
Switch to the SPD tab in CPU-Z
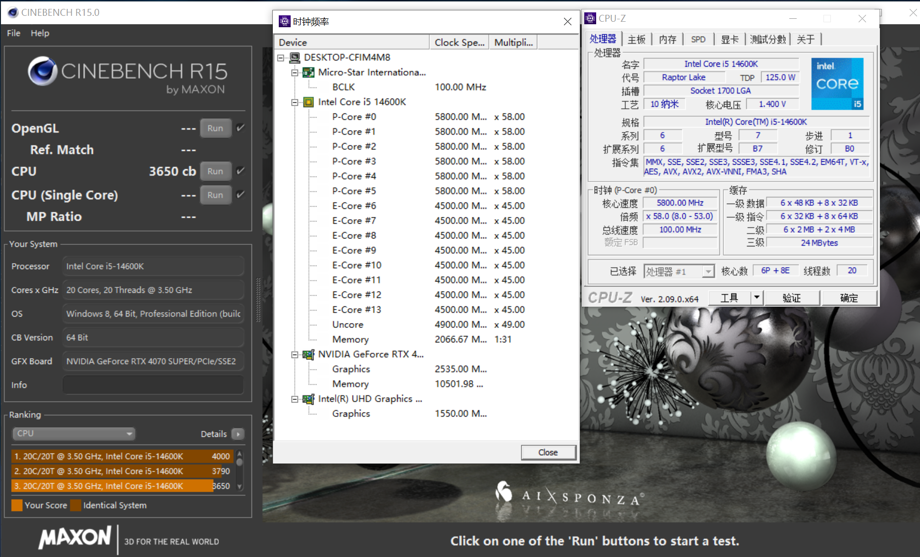point(698,40)
